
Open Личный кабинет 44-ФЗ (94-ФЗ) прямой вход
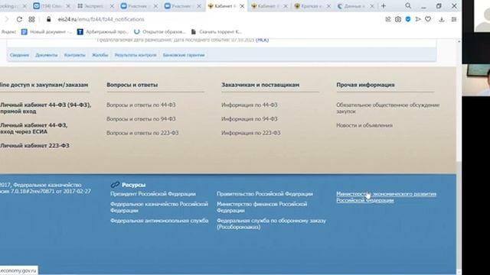coord(45,108)
